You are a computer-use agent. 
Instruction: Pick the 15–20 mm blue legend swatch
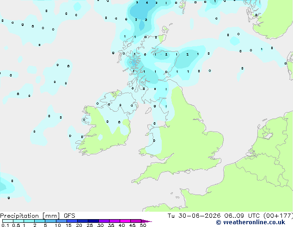tap(72, 221)
